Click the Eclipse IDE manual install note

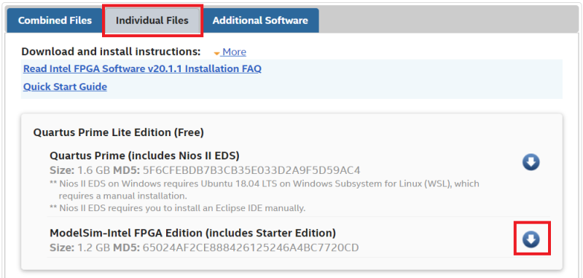click(x=177, y=208)
